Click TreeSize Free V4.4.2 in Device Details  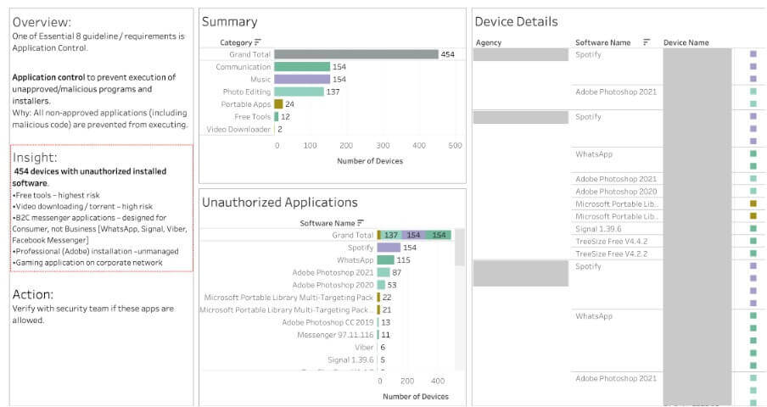click(612, 241)
